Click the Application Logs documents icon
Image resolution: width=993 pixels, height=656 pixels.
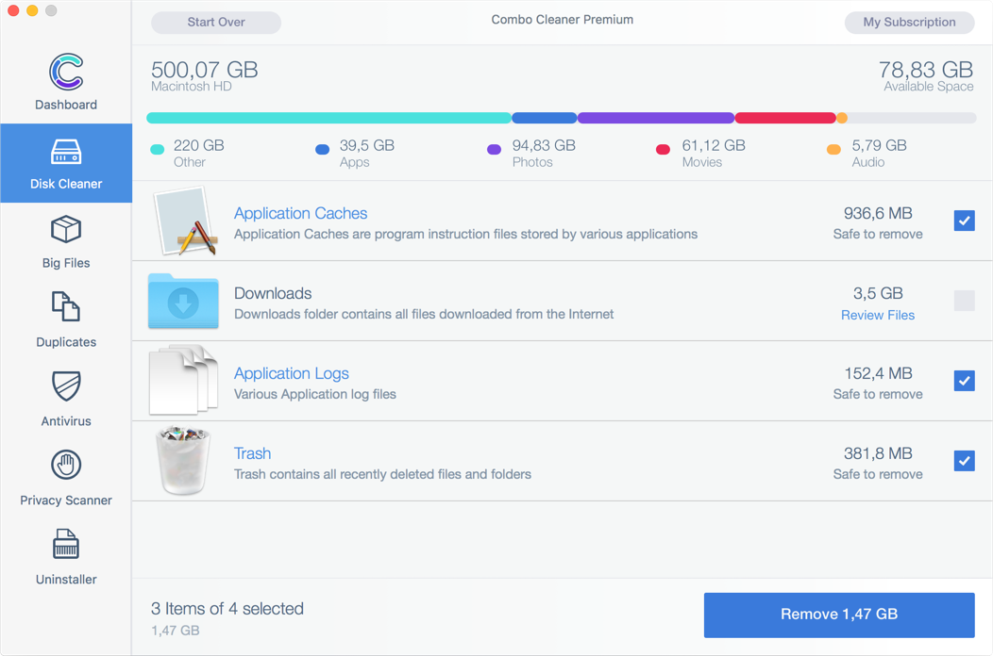click(x=184, y=380)
